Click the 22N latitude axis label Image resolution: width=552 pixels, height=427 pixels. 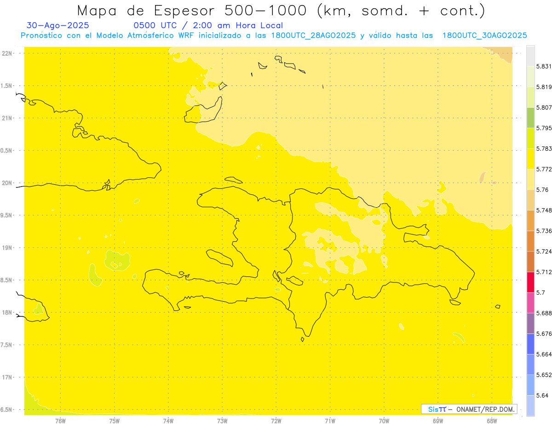pyautogui.click(x=7, y=53)
